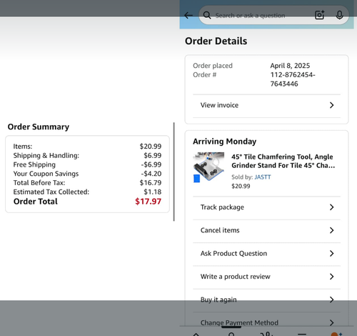Select the Your Coupon Savings row
This screenshot has width=357, height=336.
(87, 174)
